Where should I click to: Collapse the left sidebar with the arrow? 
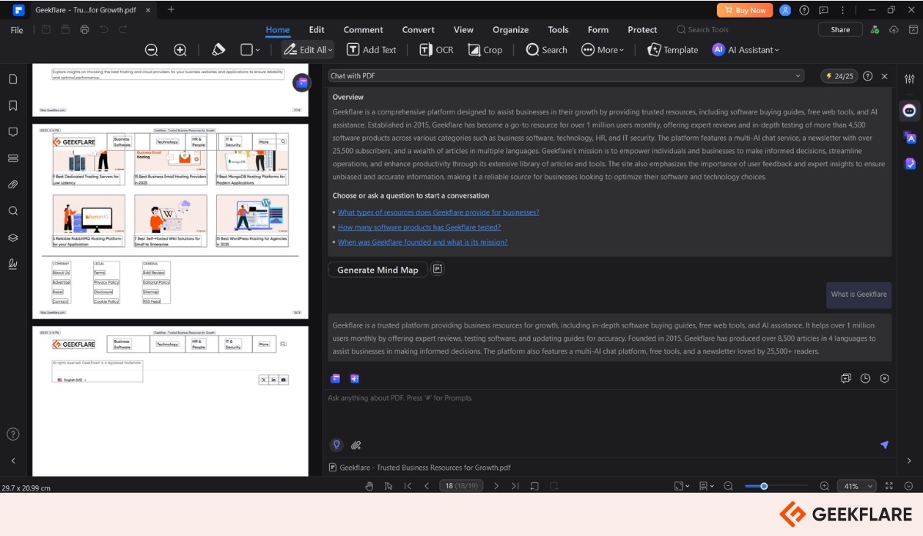13,461
